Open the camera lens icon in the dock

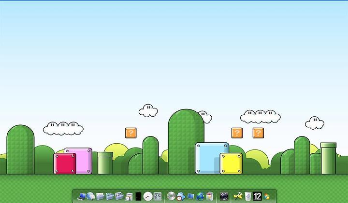(x=224, y=196)
